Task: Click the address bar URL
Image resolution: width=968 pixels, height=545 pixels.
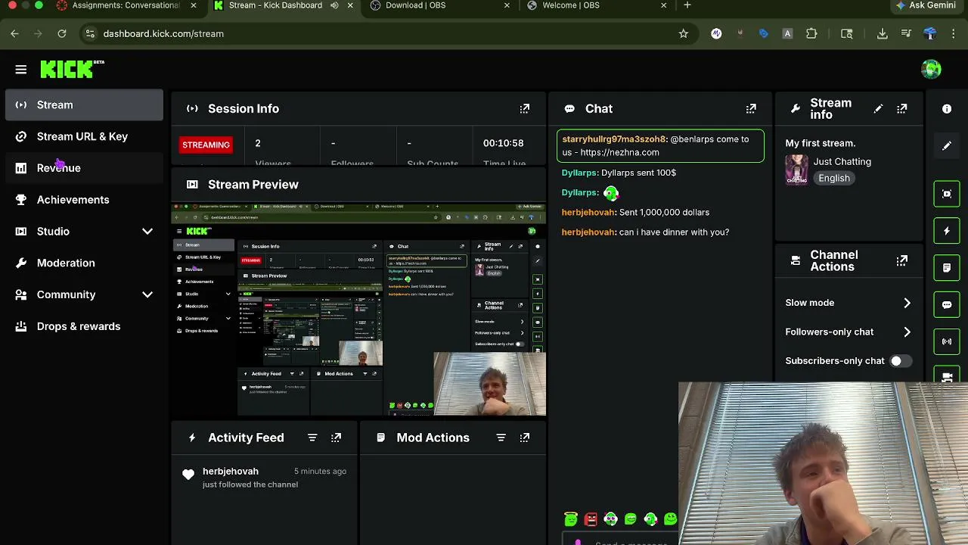Action: tap(163, 33)
